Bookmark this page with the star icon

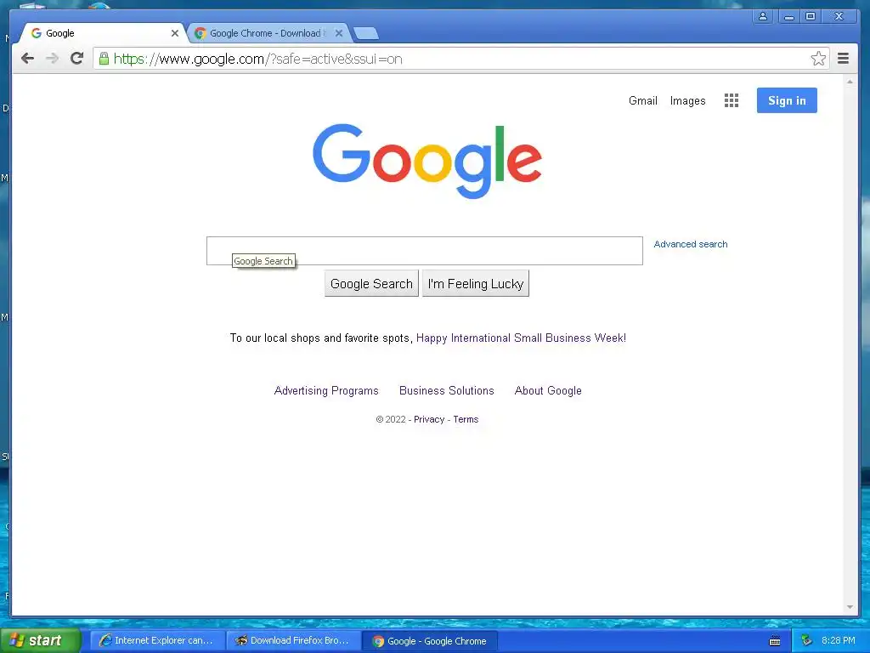[x=818, y=59]
